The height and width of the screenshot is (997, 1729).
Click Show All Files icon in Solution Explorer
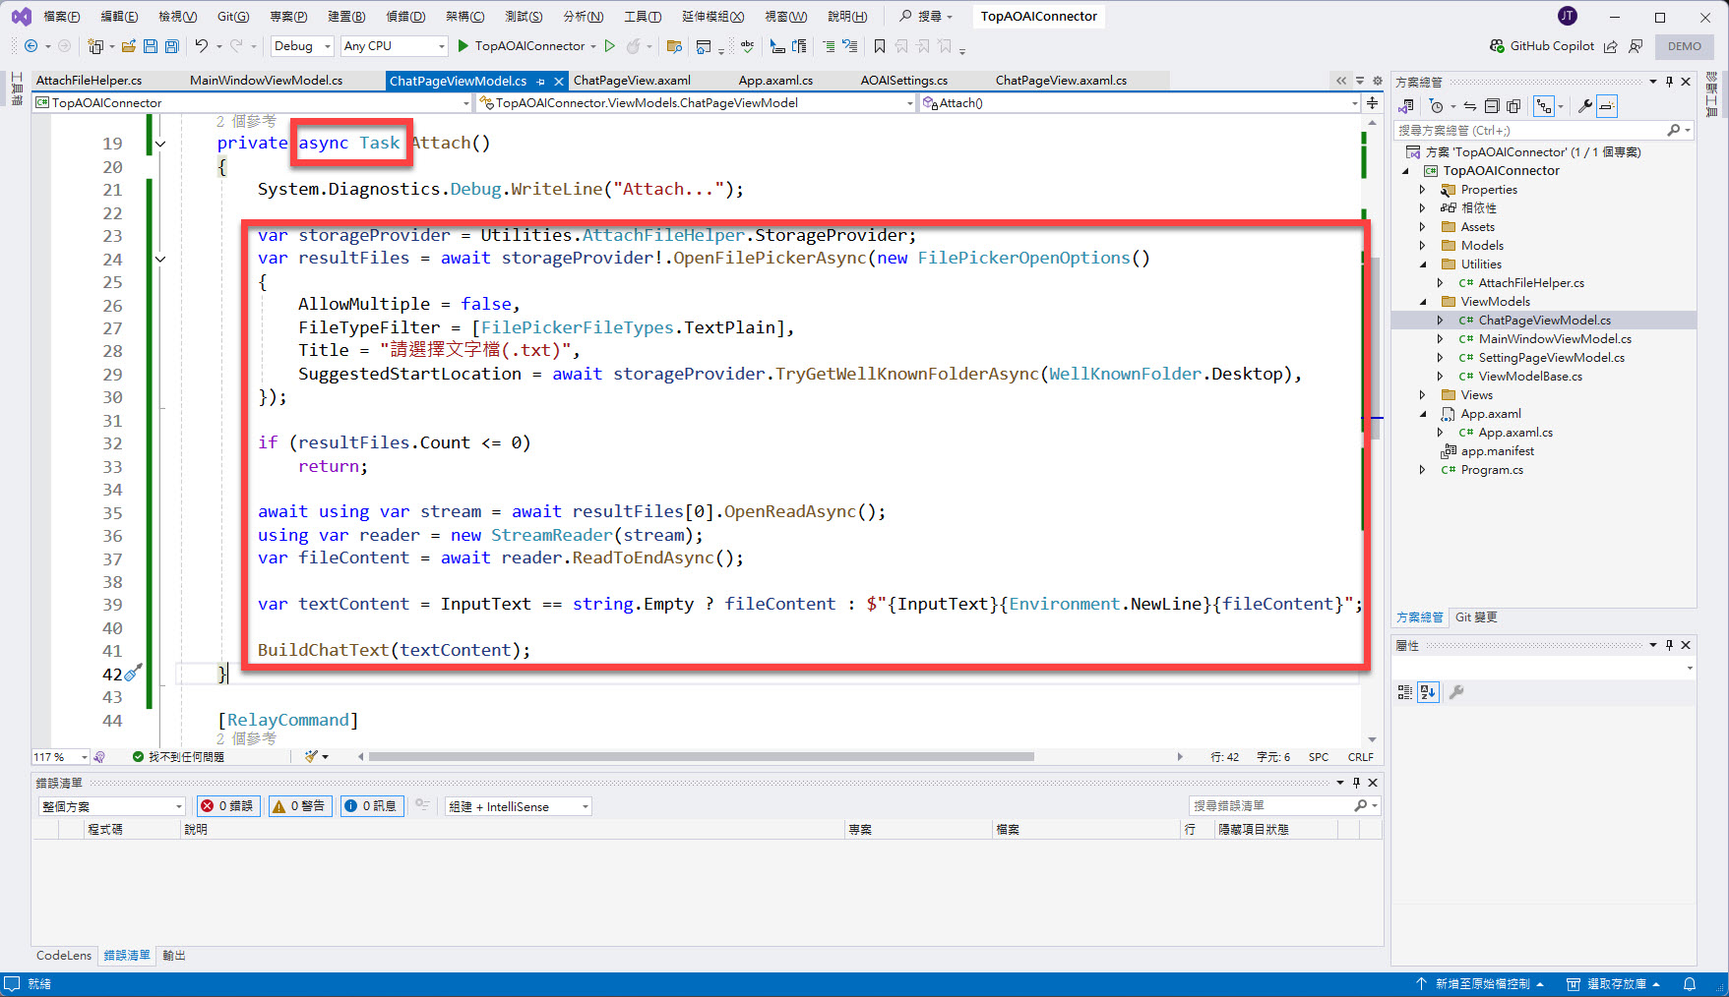pos(1513,106)
